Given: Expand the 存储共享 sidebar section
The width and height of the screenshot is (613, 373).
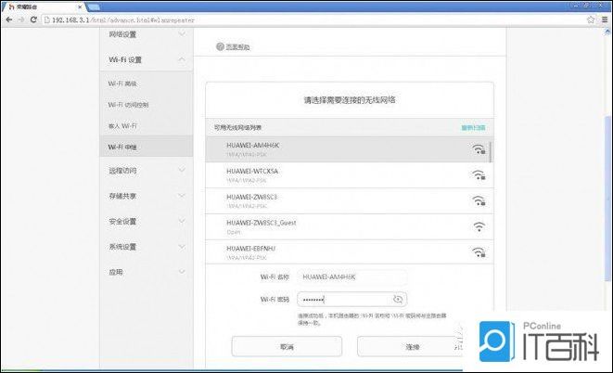Looking at the screenshot, I should coord(147,196).
